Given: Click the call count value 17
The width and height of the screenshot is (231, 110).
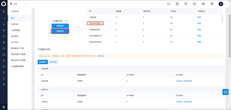Looking at the screenshot, I should (x=117, y=17).
